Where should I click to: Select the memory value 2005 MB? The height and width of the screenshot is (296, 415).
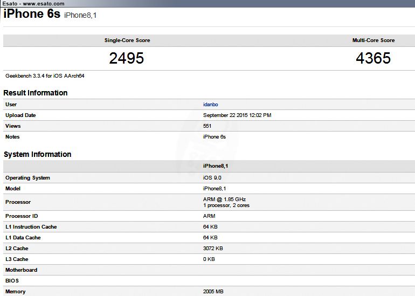(213, 292)
